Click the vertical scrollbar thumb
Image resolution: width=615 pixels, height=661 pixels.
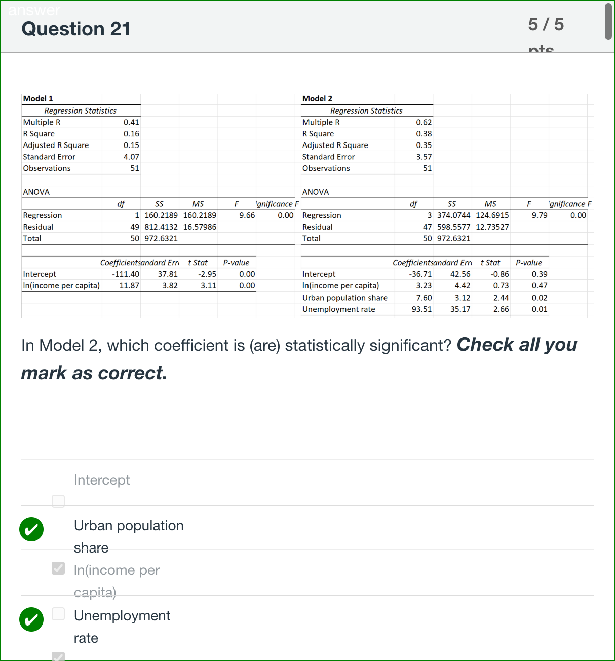(x=608, y=21)
